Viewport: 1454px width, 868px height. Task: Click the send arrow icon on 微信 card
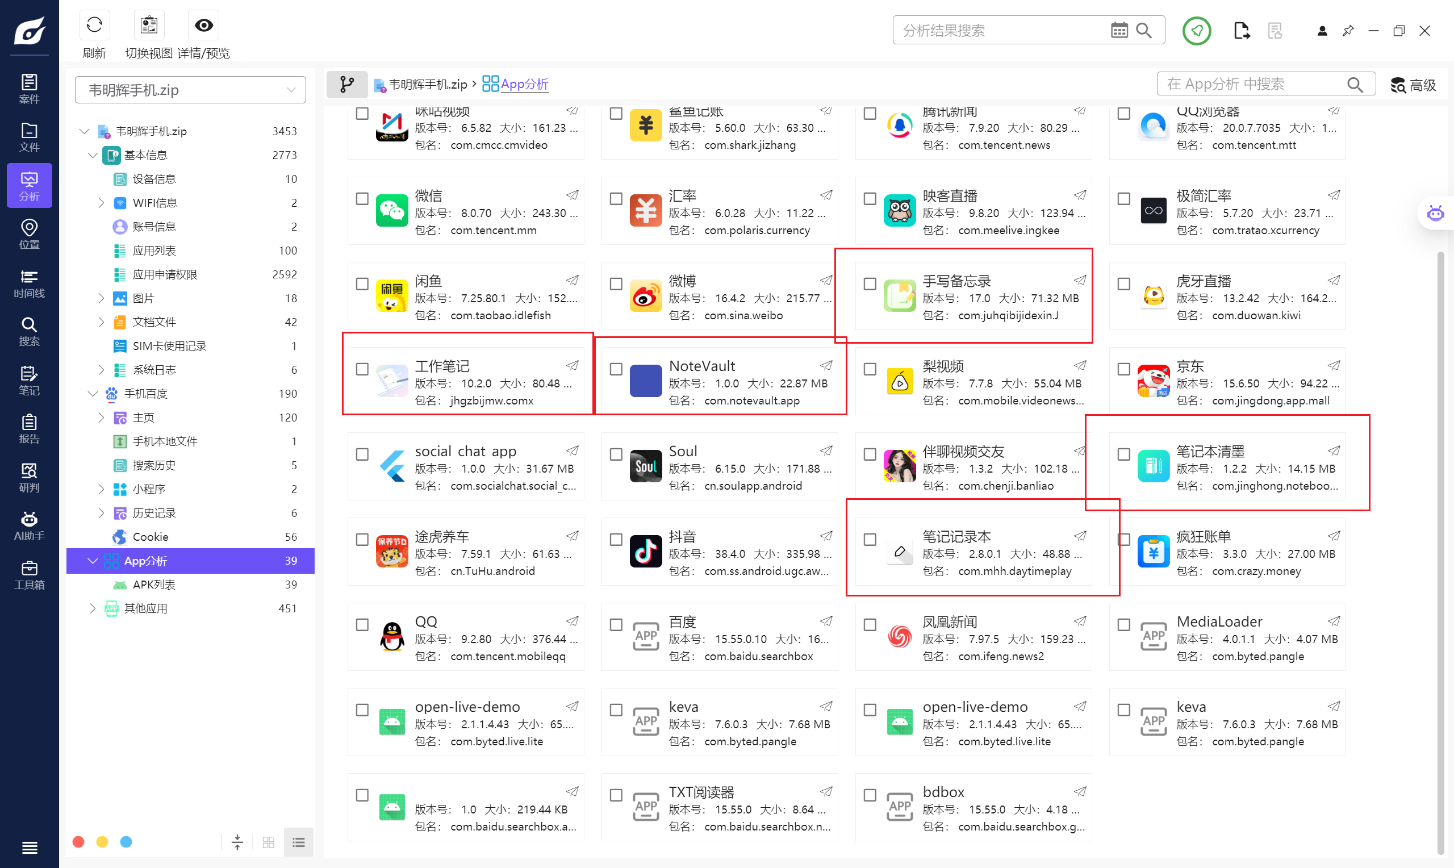coord(572,195)
